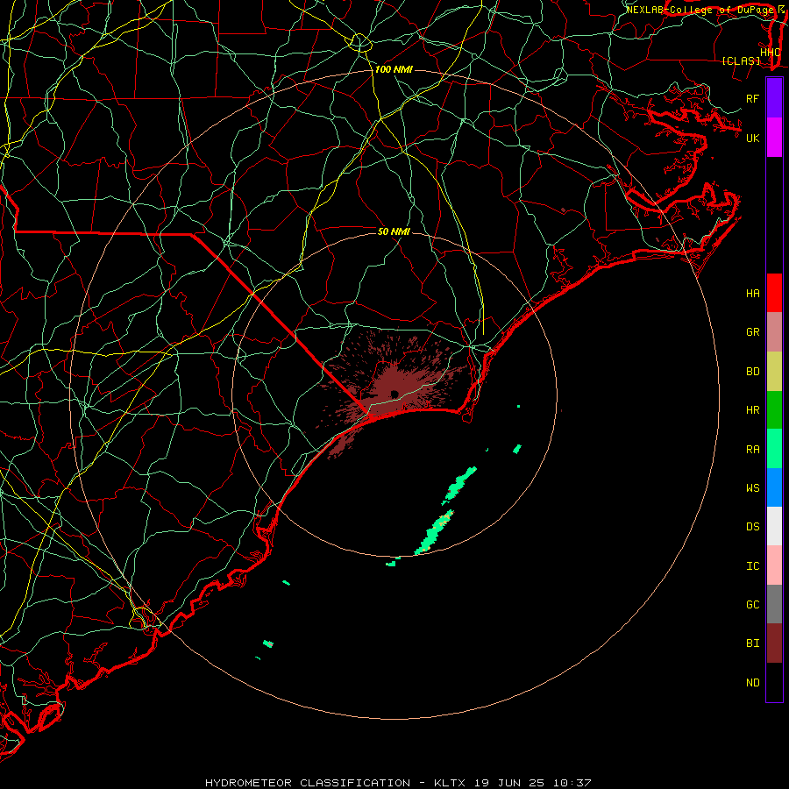Click the BI brown legend swatch
This screenshot has width=789, height=789.
pyautogui.click(x=774, y=643)
